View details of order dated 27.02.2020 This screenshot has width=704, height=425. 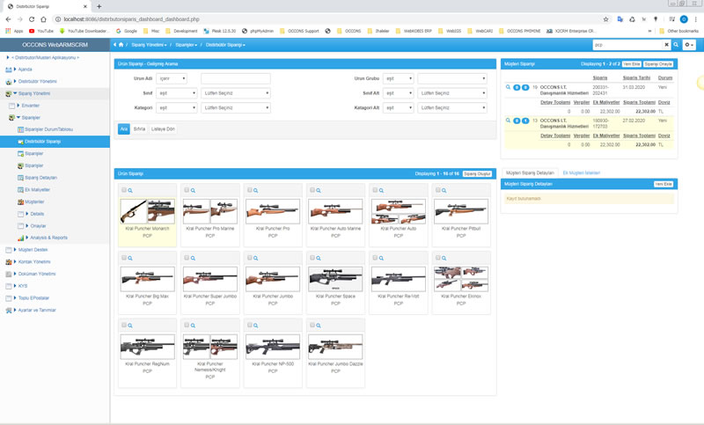coord(508,121)
